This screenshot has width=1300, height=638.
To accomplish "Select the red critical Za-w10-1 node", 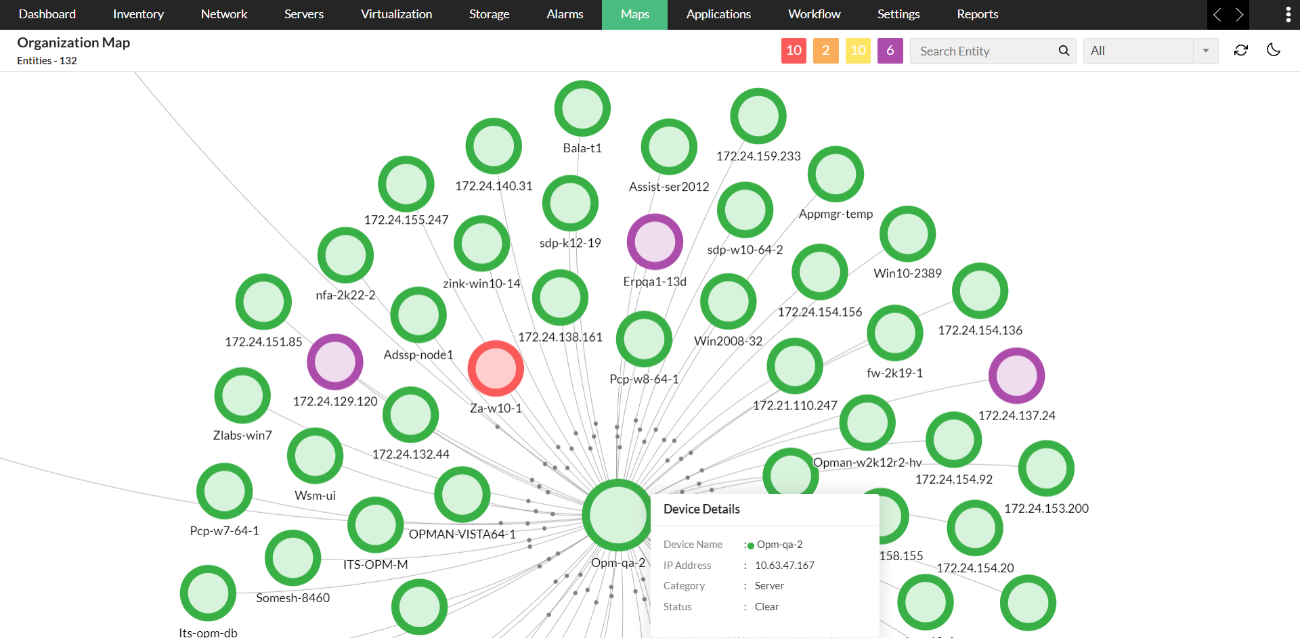I will tap(496, 369).
